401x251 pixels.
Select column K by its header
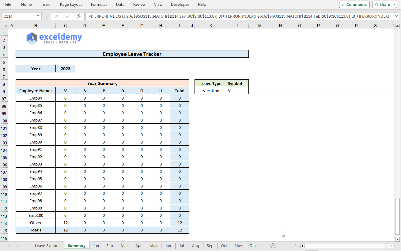click(x=211, y=26)
